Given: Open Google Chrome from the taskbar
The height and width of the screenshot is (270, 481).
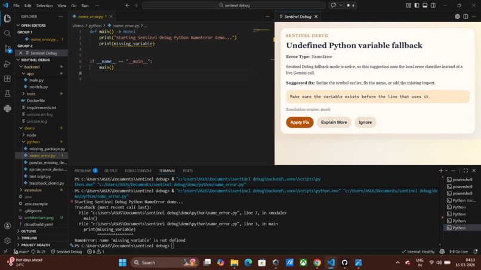Looking at the screenshot, I should click(317, 263).
